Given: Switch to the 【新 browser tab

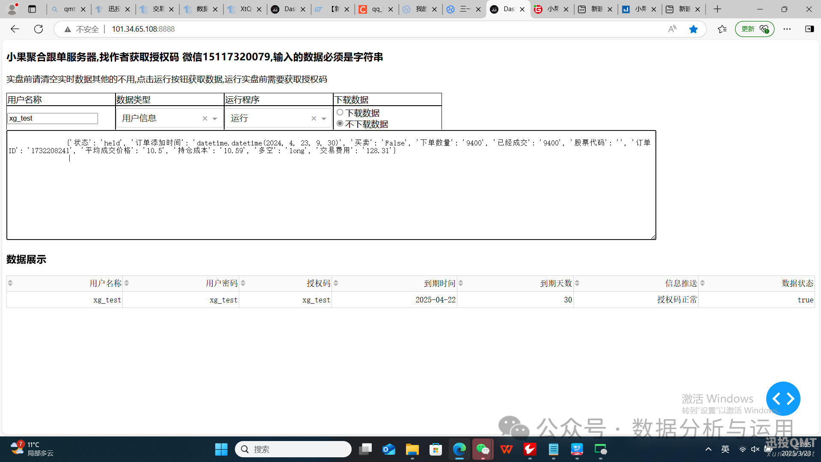Looking at the screenshot, I should coord(332,9).
